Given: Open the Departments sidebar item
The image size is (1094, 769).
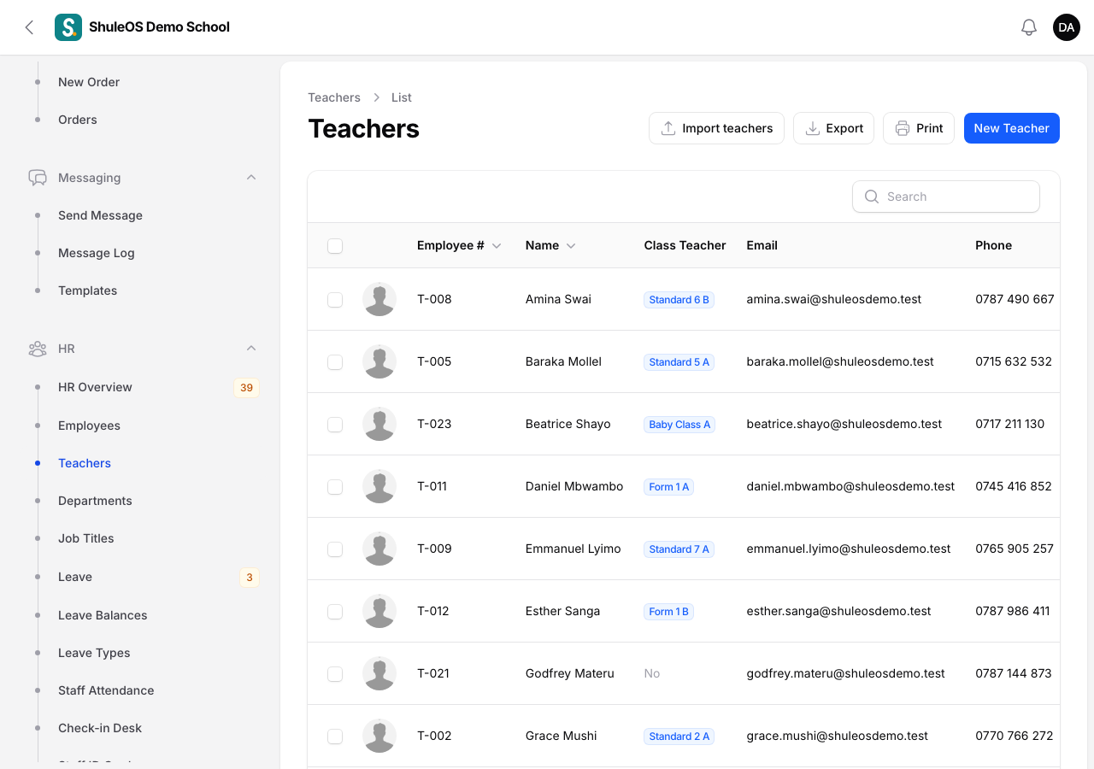Looking at the screenshot, I should [95, 501].
